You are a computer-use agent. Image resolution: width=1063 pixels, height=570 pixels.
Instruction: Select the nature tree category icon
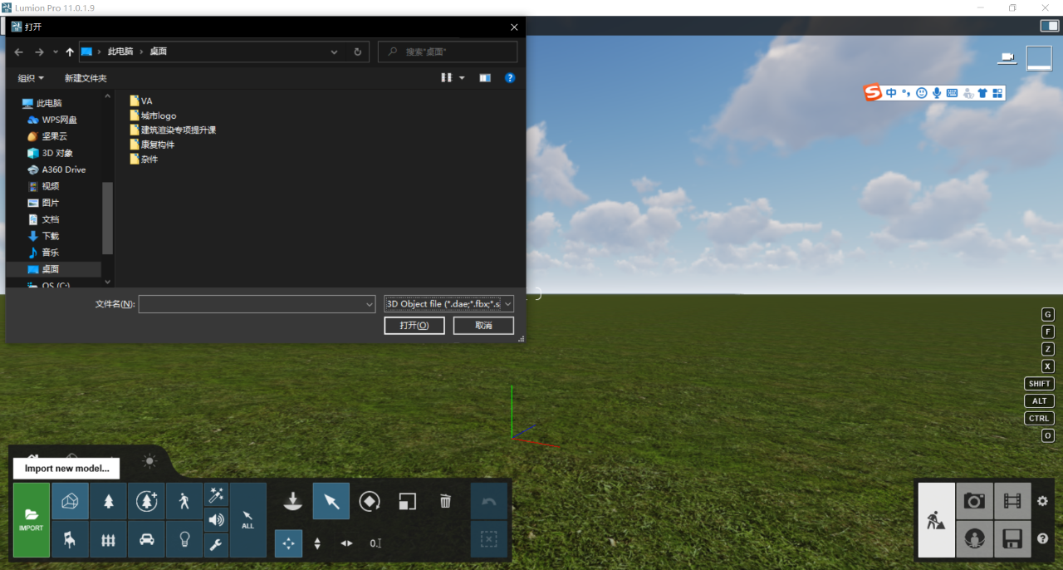pyautogui.click(x=109, y=501)
